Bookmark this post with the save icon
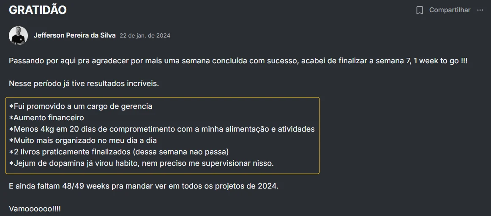The image size is (491, 216). [420, 10]
